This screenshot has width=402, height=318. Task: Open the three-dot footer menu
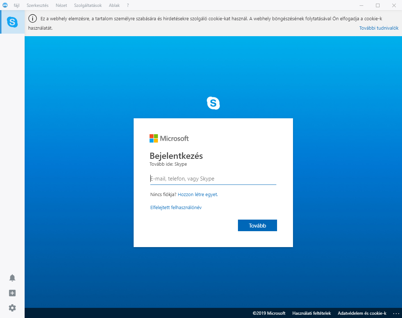coord(395,313)
